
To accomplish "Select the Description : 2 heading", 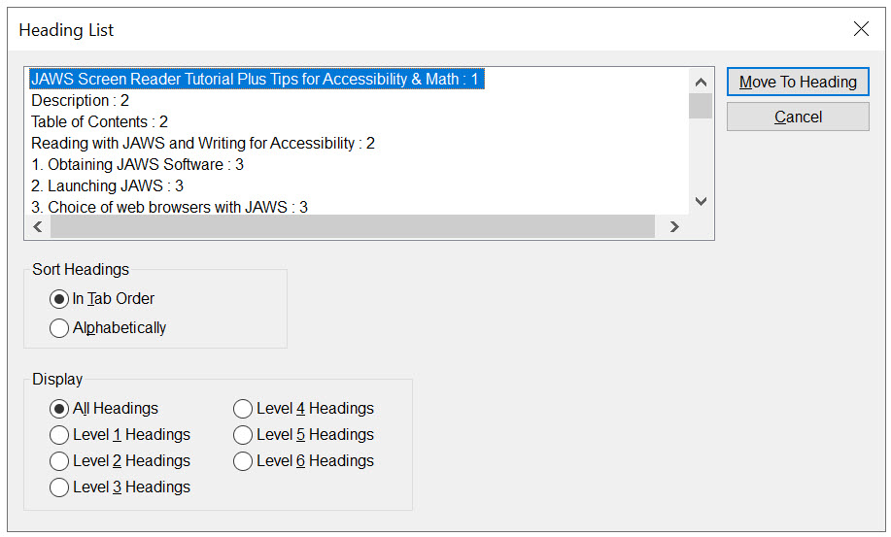I will pyautogui.click(x=80, y=100).
